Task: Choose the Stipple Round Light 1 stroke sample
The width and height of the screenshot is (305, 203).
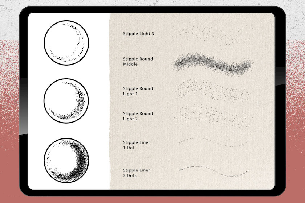Action: tap(212, 91)
